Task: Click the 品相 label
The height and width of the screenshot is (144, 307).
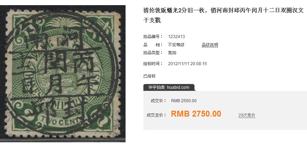Action: point(153,45)
